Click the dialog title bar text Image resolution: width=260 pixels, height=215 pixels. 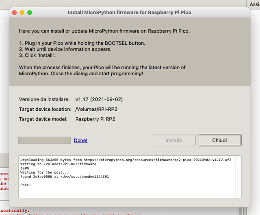pyautogui.click(x=129, y=13)
